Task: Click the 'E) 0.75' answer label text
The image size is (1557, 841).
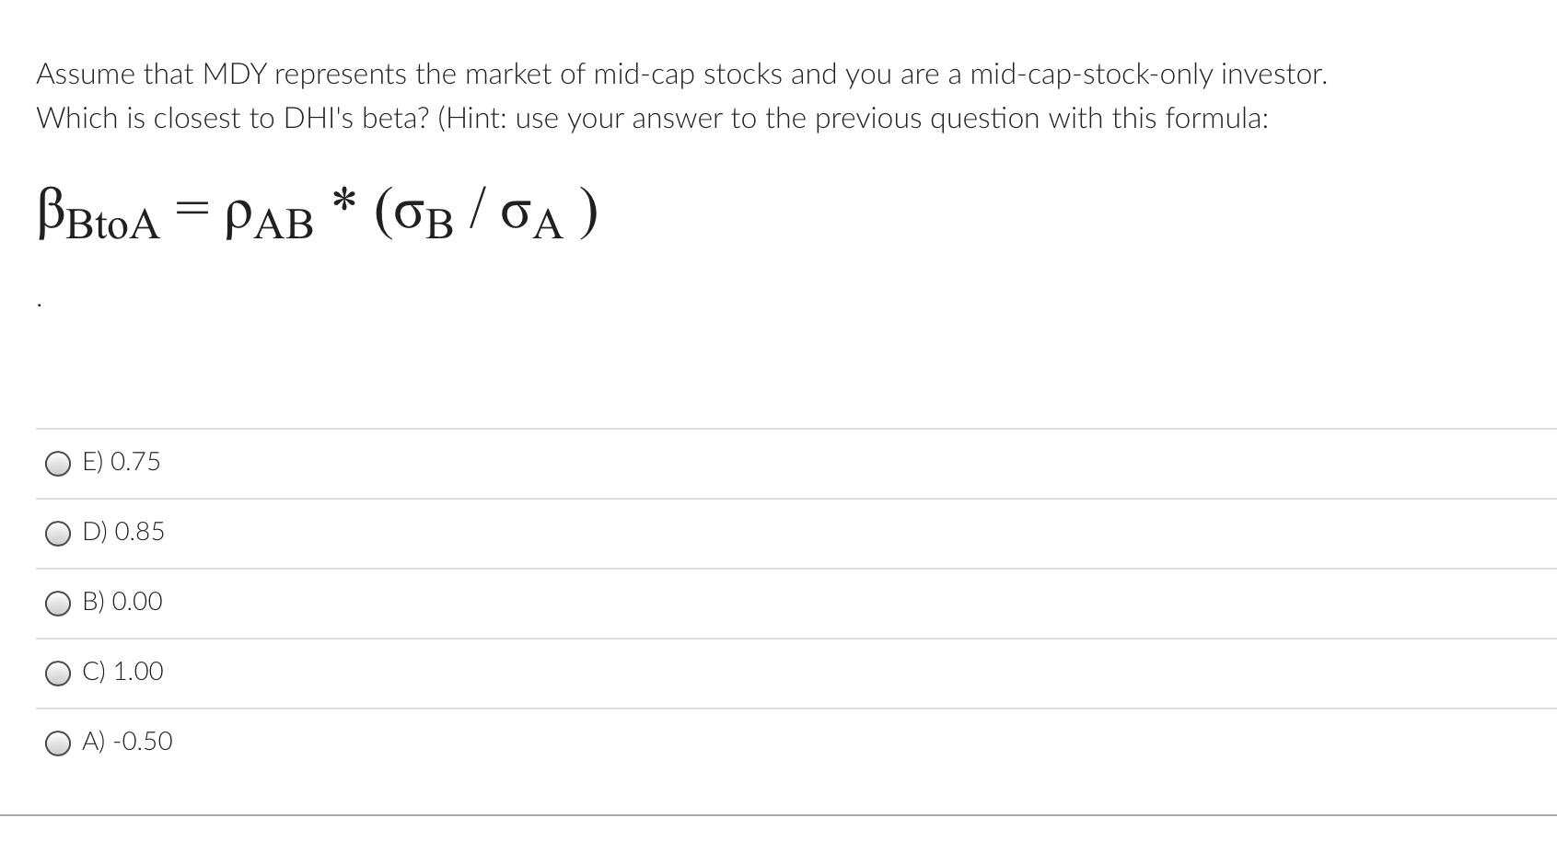Action: pos(122,462)
